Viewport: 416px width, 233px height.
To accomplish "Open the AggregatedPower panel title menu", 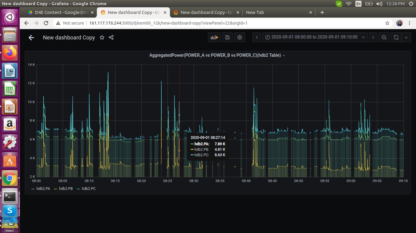I will coord(217,55).
